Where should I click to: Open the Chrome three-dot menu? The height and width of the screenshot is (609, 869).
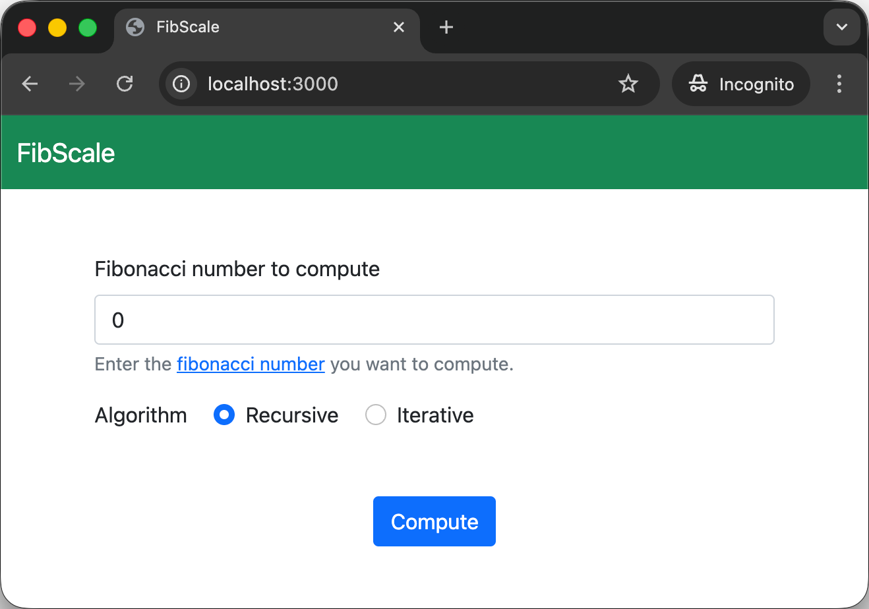pos(839,84)
